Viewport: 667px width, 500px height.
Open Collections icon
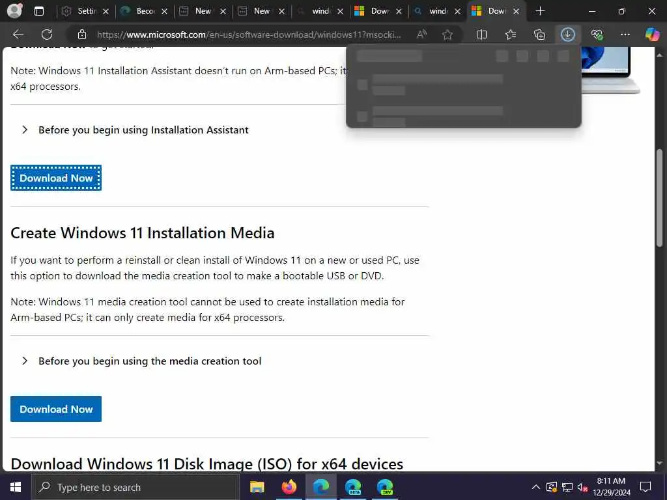539,35
